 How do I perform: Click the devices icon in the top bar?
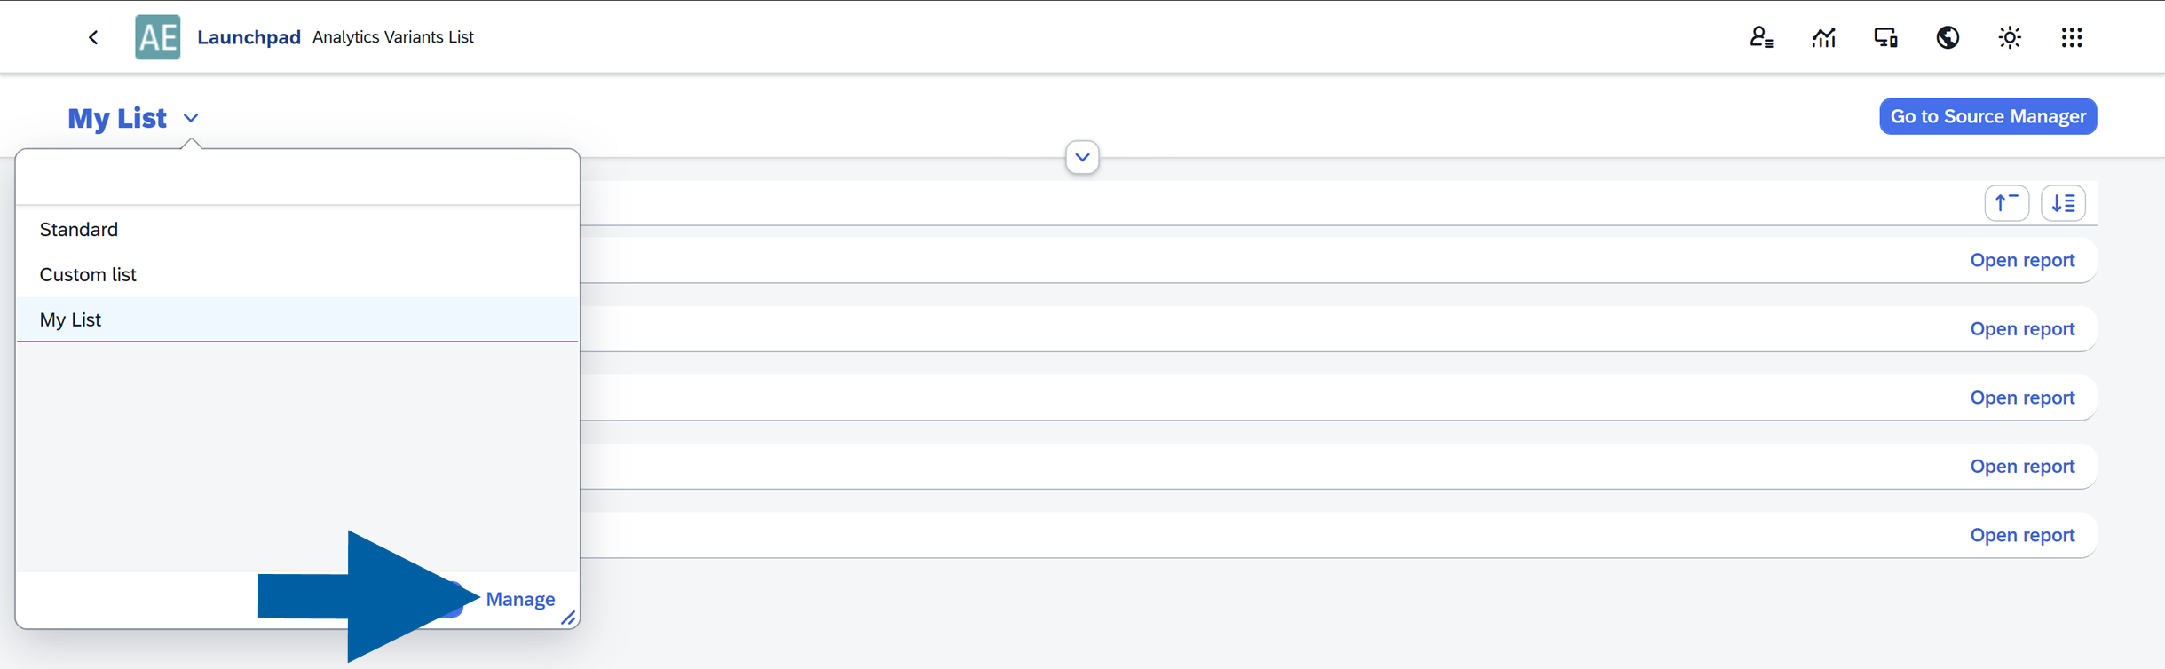click(x=1885, y=36)
